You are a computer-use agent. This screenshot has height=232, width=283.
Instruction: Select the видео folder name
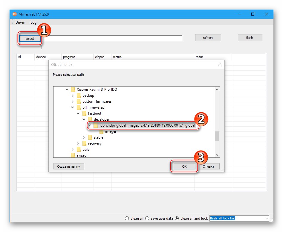[x=81, y=155]
